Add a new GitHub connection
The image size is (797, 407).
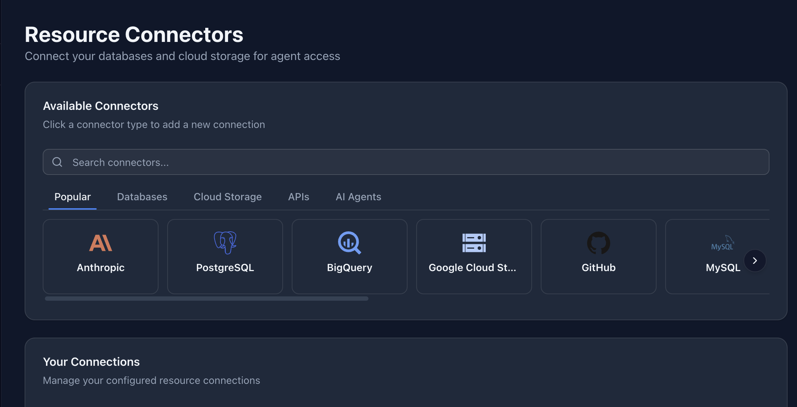598,256
